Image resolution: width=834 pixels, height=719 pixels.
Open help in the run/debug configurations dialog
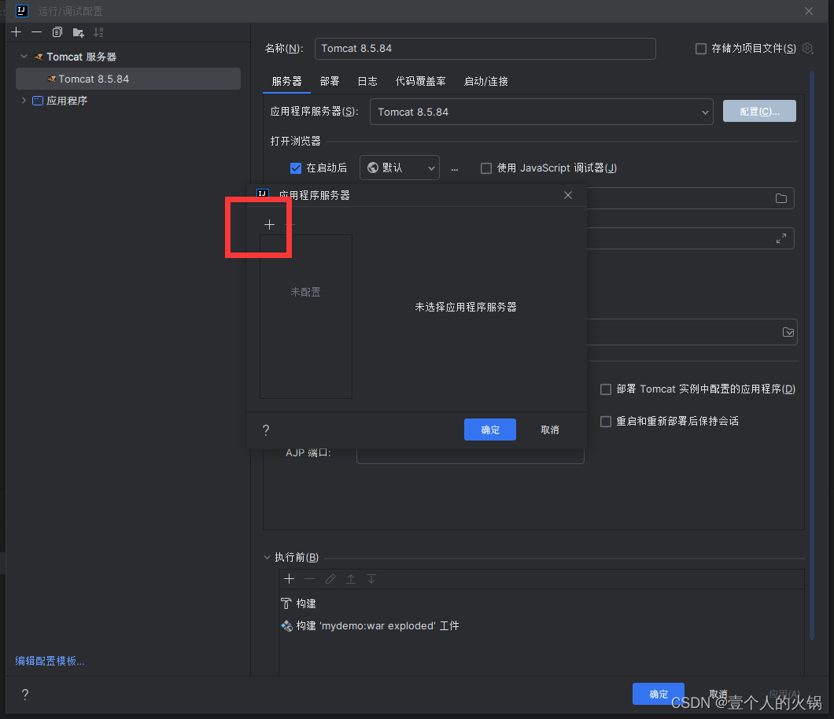point(25,694)
